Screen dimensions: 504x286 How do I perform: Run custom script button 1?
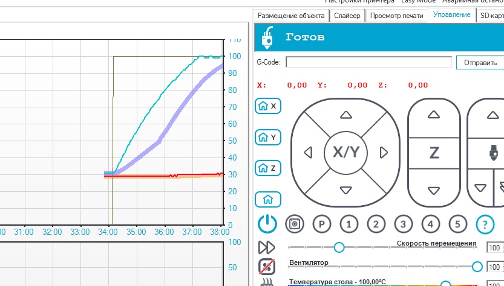[x=349, y=224]
